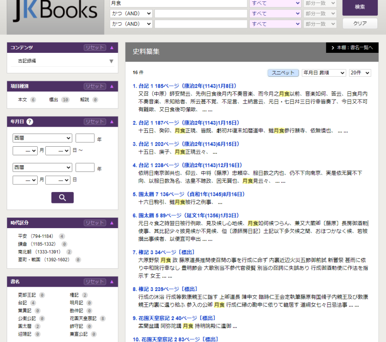Screen dimensions: 386x342
Task: Open the start day dropdown
Action: 58,151
